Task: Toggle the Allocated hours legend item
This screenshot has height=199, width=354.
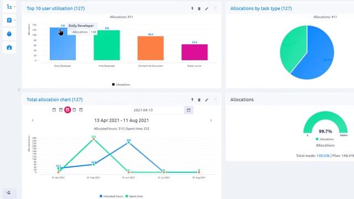Action: (x=111, y=196)
